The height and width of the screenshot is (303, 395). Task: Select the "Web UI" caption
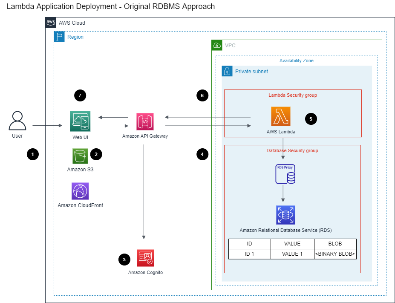click(x=81, y=137)
